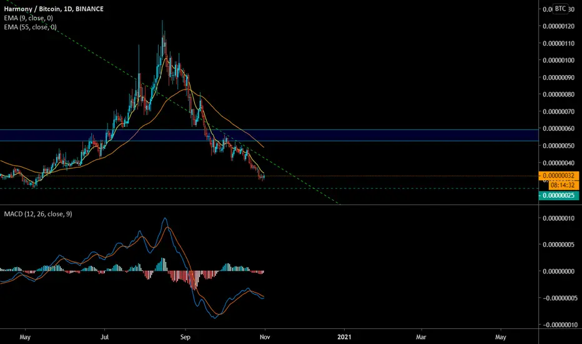Click the 0.00000100 price axis label
Screen dimensions: 582x344
click(559, 60)
